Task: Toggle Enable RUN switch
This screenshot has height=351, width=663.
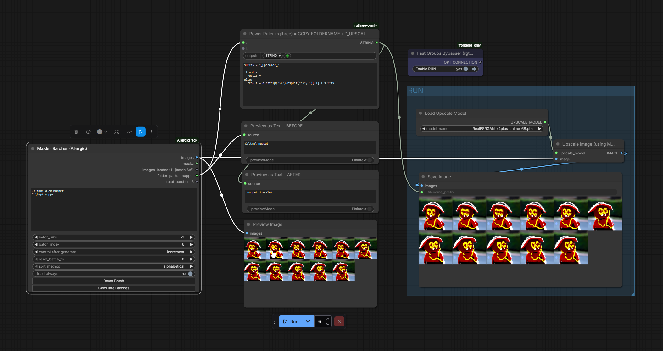Action: pos(465,69)
